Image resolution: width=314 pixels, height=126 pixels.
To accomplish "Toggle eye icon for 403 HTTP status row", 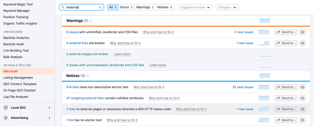I will (303, 109).
